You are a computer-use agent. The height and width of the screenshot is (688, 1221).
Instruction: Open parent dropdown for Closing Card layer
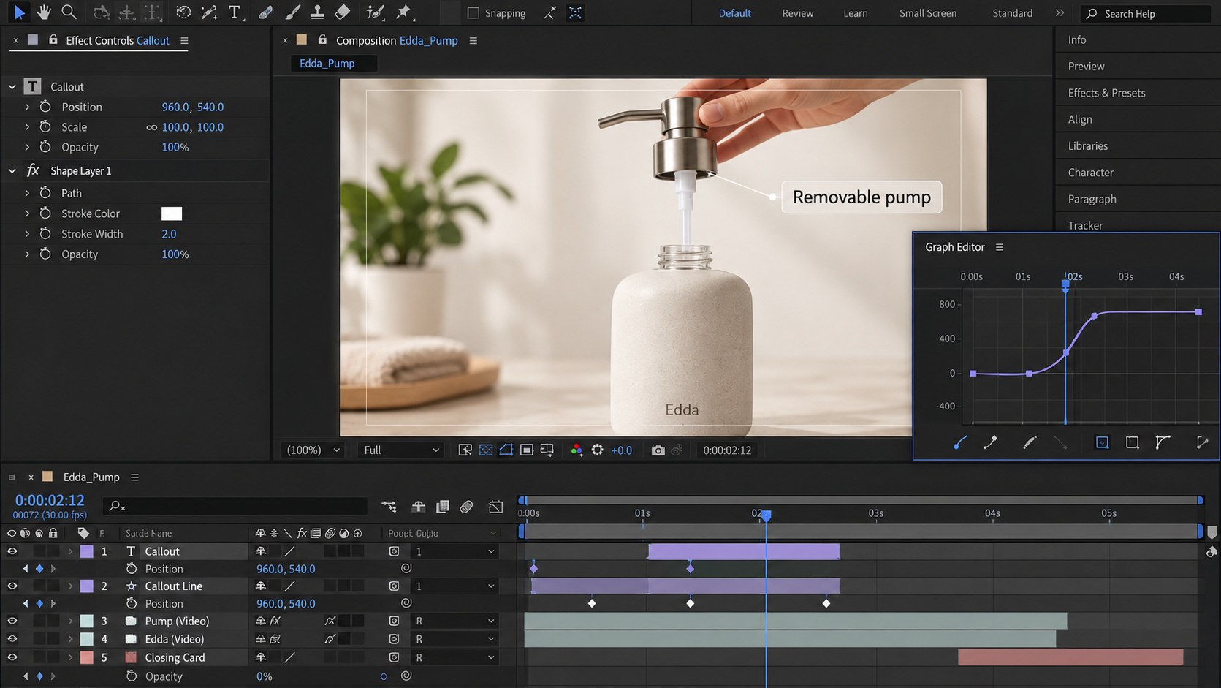(454, 657)
